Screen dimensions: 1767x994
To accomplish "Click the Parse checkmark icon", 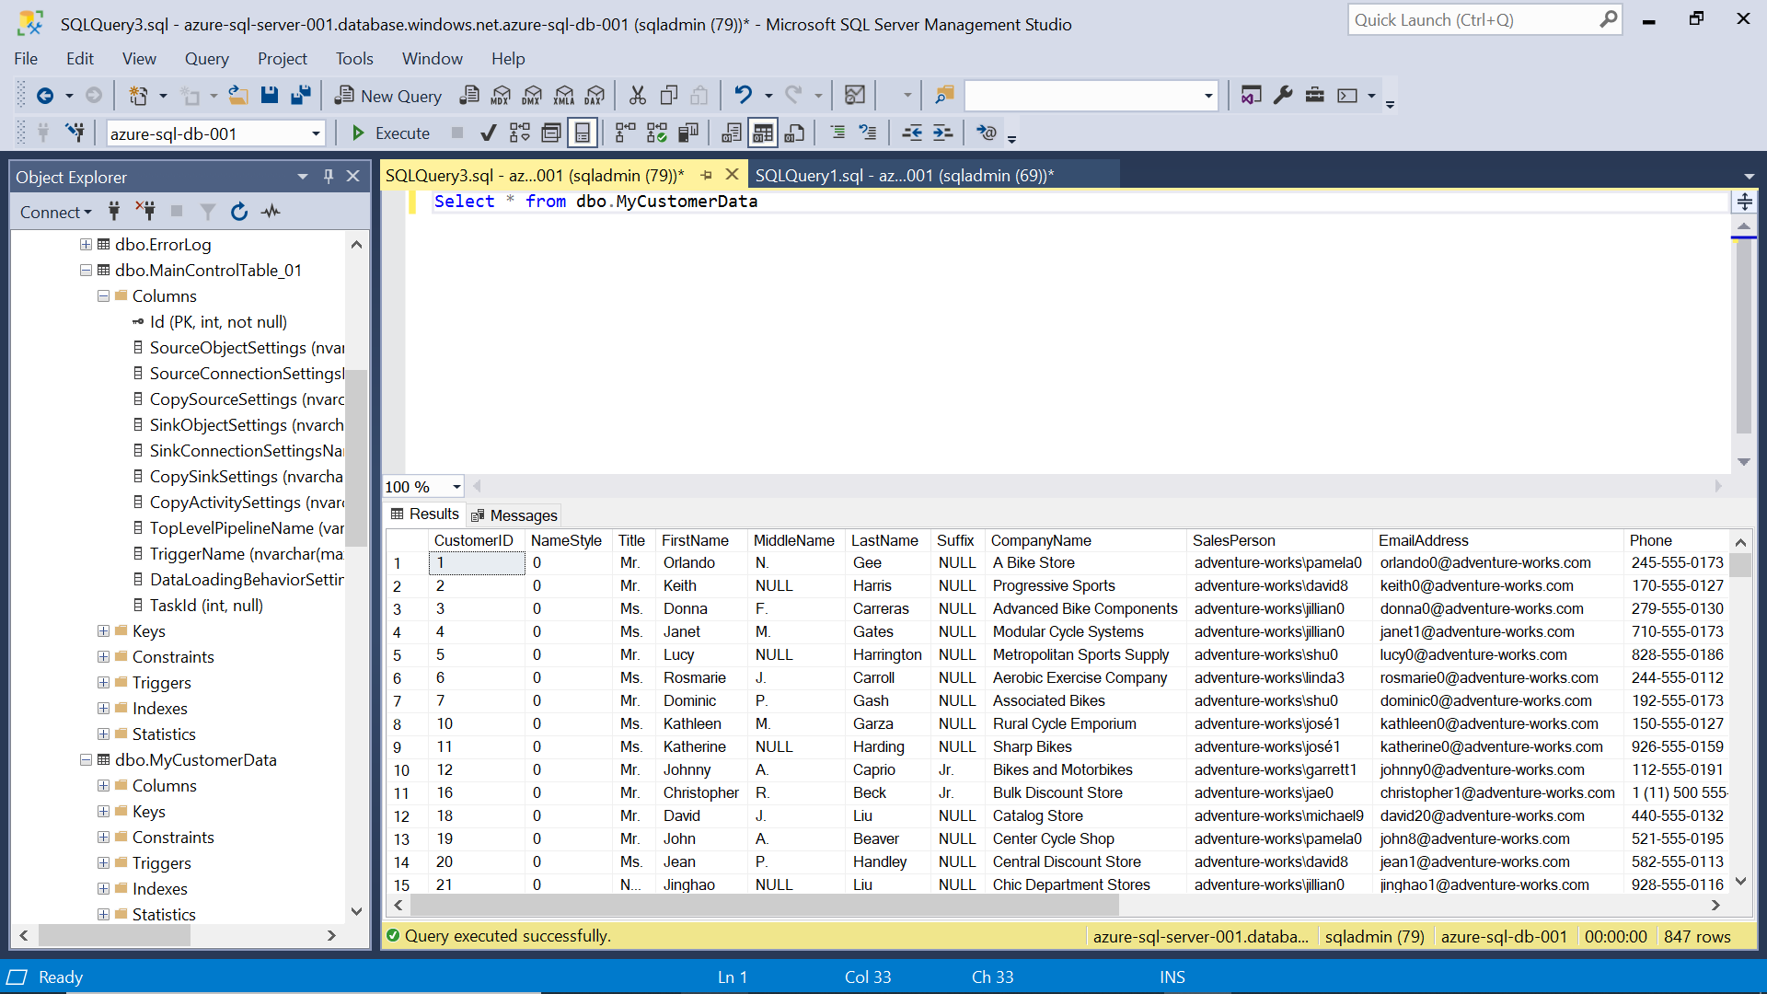I will [x=489, y=133].
